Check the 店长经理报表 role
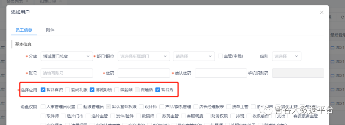Screen dimensions: 345x125 click(196, 107)
